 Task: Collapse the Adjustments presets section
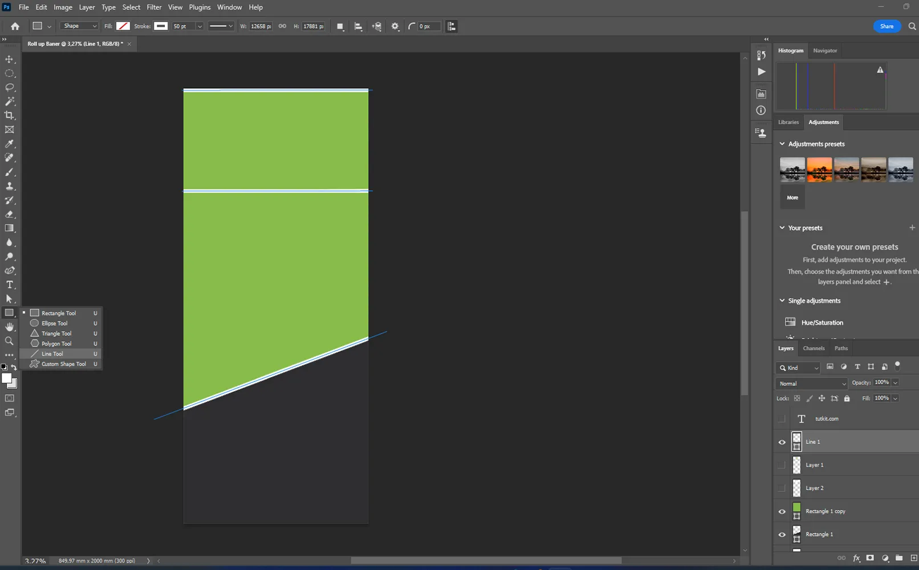click(x=782, y=144)
